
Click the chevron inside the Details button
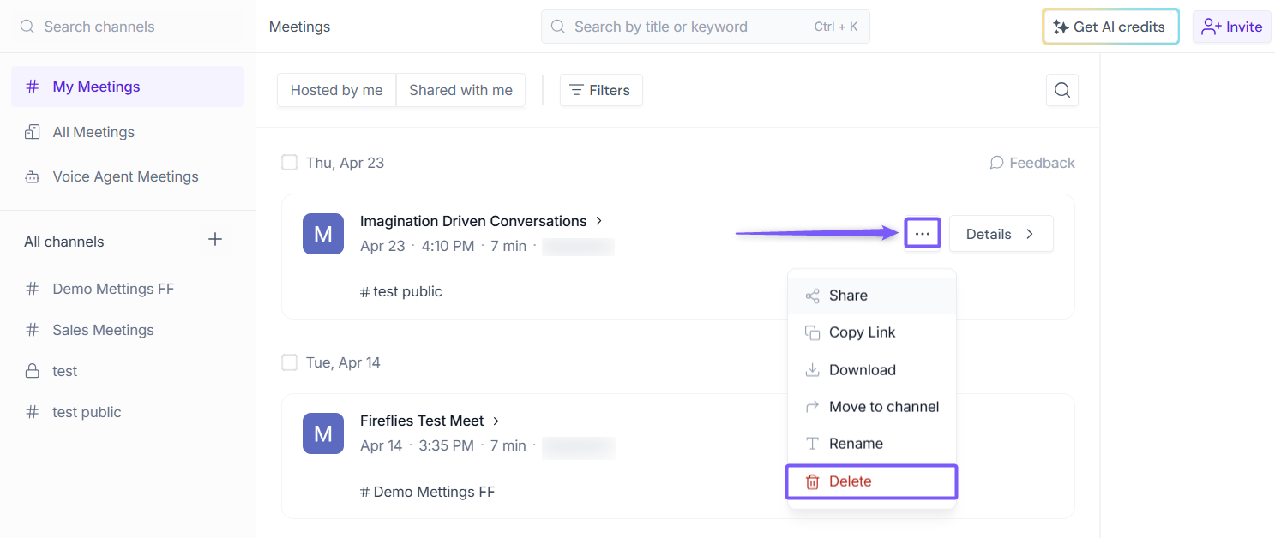1030,234
